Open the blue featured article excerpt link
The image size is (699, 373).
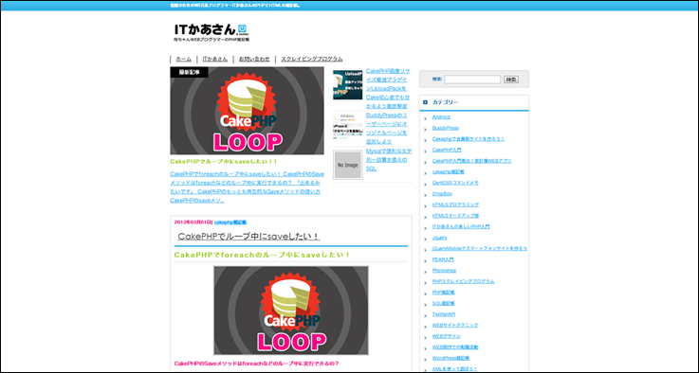pos(247,186)
